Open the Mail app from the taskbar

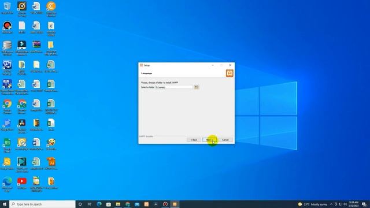(137, 204)
